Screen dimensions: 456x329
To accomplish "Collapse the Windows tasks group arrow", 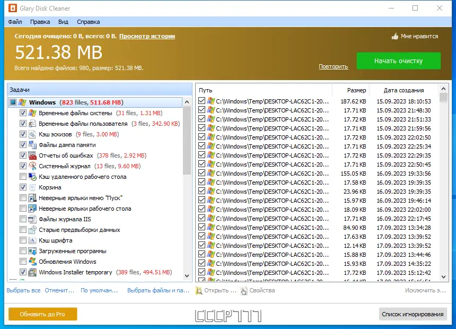I will pyautogui.click(x=187, y=102).
